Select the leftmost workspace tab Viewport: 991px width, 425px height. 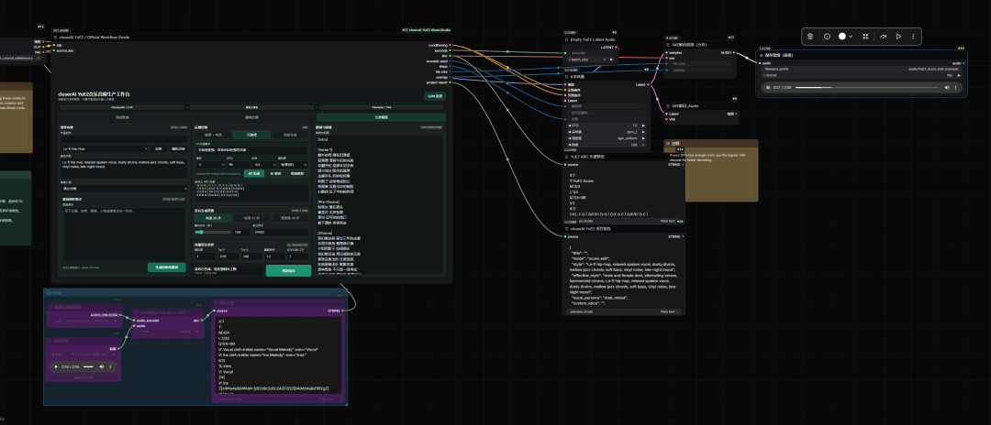(121, 117)
